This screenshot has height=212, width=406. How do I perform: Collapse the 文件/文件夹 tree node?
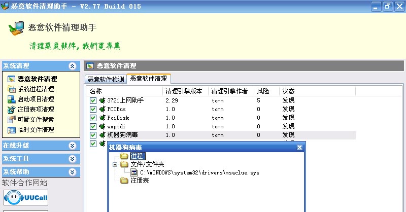coord(115,164)
